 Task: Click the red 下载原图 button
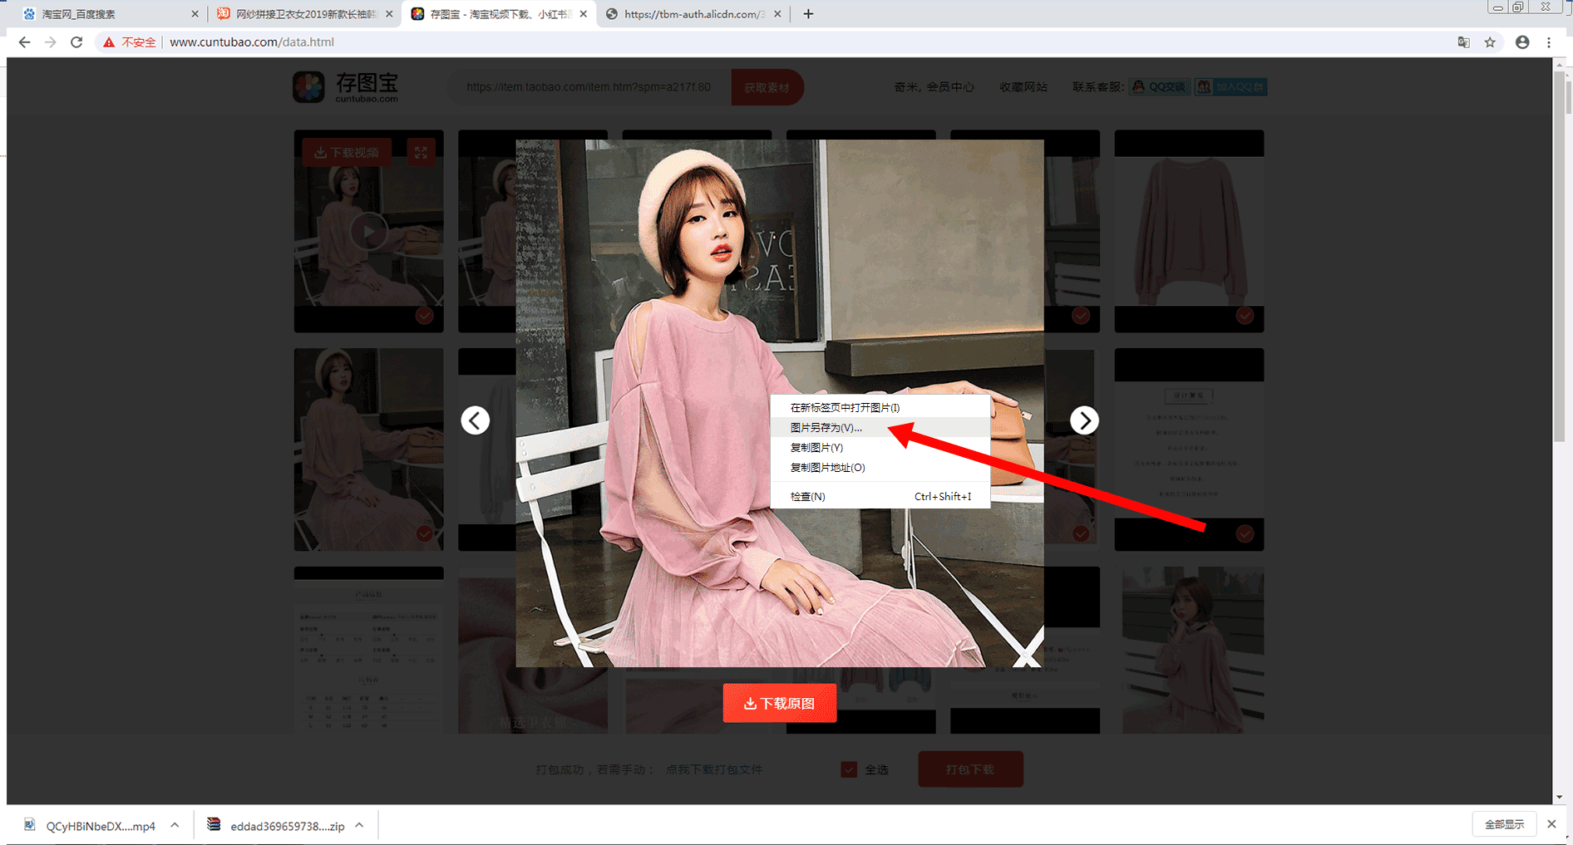(780, 703)
